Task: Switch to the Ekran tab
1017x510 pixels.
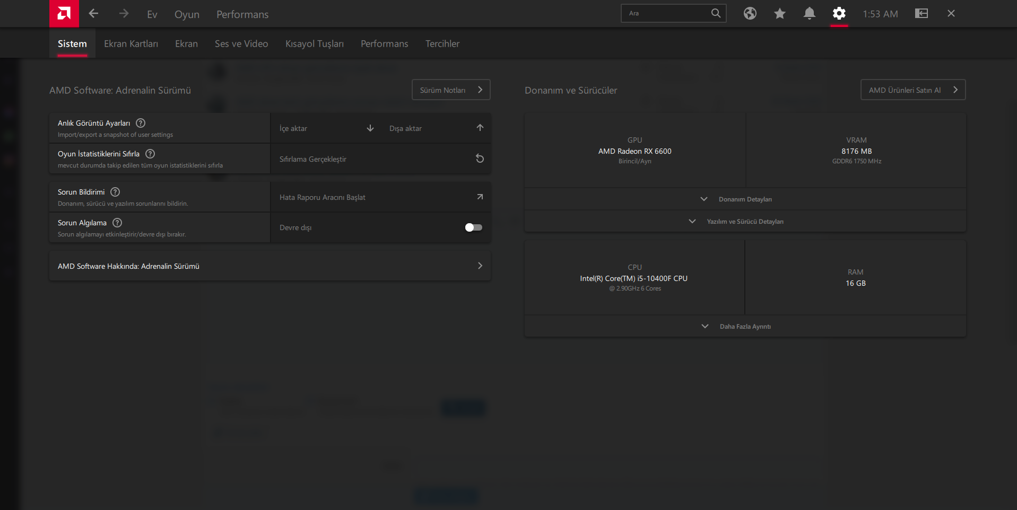Action: [186, 43]
